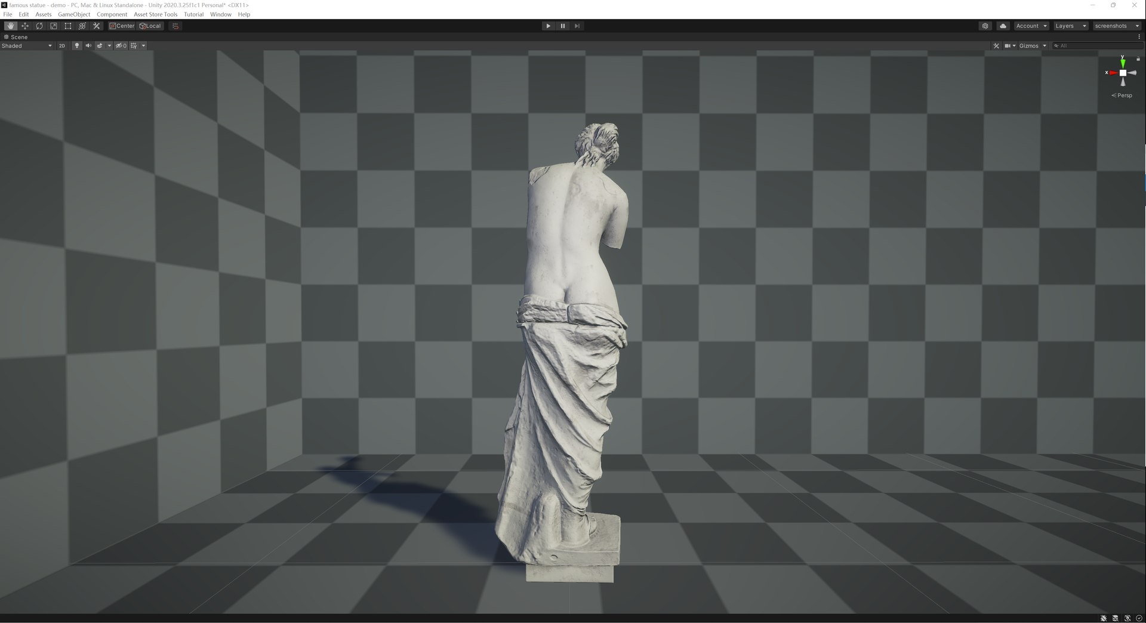Screen dimensions: 1146x623
Task: Open the screenshots layout dropdown
Action: [x=1117, y=26]
